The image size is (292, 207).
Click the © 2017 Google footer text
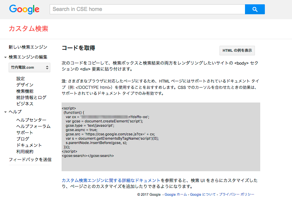149,194
